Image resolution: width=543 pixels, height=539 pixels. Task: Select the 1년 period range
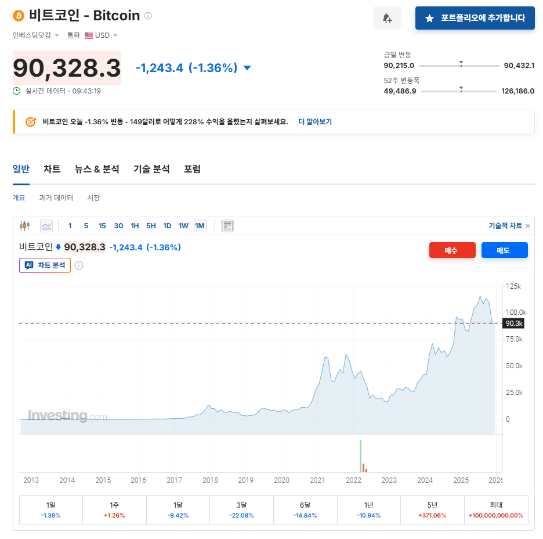coord(369,510)
